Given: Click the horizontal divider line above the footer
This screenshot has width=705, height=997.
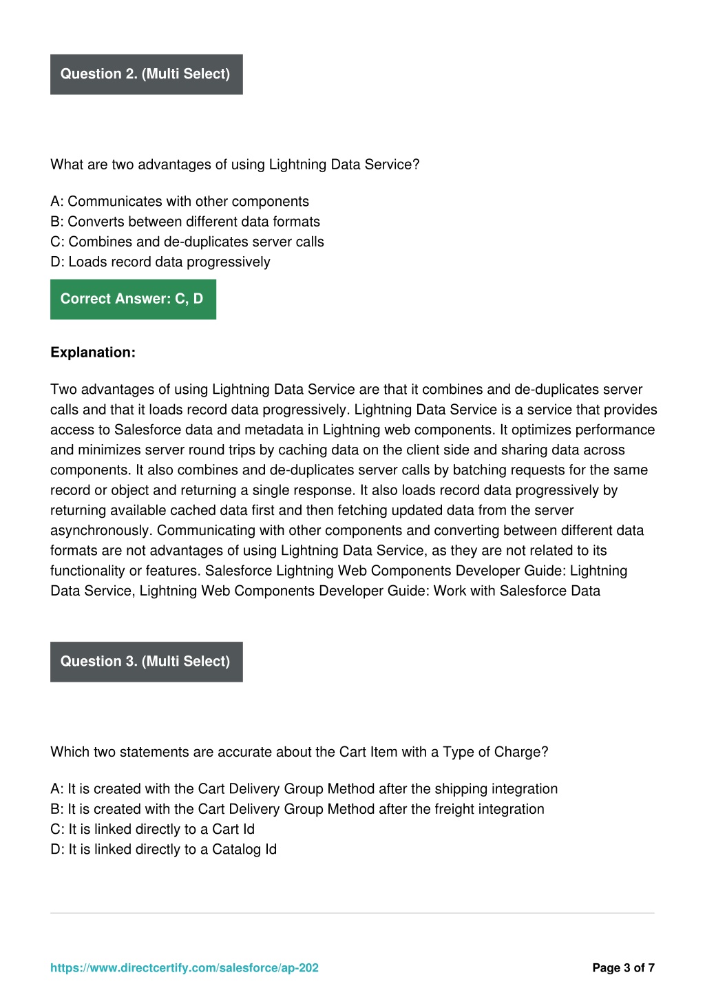Looking at the screenshot, I should point(352,913).
